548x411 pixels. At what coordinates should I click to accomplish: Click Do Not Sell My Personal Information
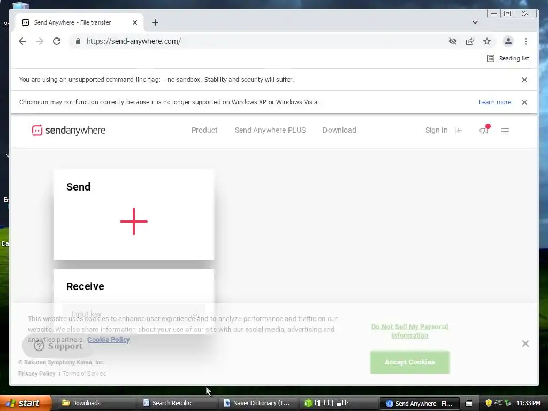coord(409,331)
